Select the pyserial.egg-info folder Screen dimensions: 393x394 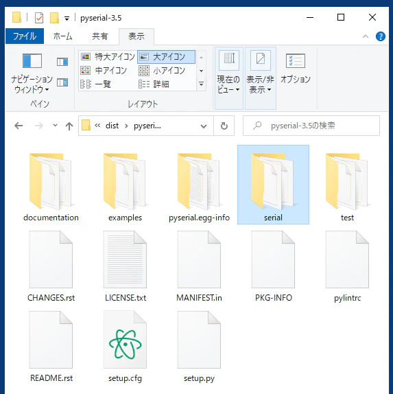click(199, 187)
